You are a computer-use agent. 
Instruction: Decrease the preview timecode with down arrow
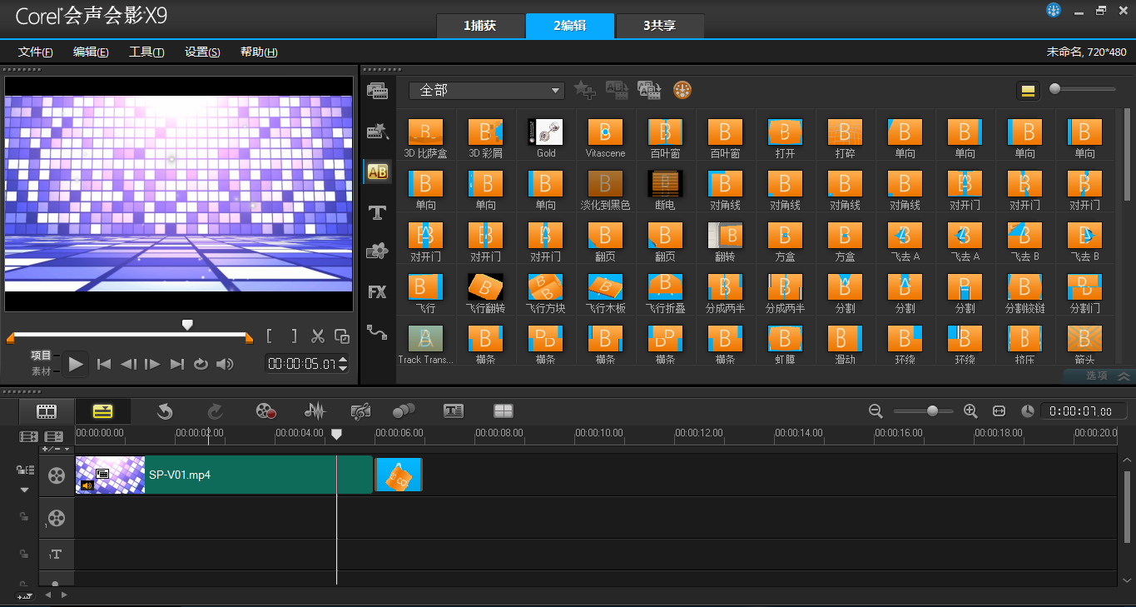click(342, 368)
